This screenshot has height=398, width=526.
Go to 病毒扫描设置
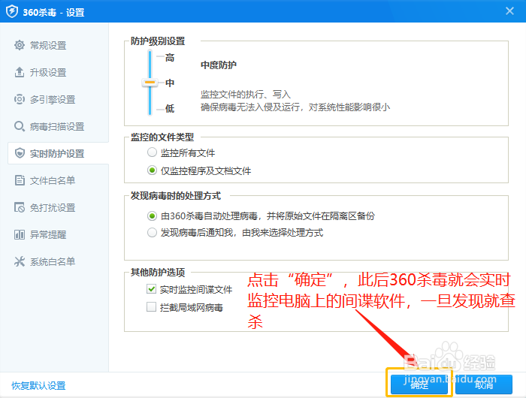pyautogui.click(x=58, y=126)
